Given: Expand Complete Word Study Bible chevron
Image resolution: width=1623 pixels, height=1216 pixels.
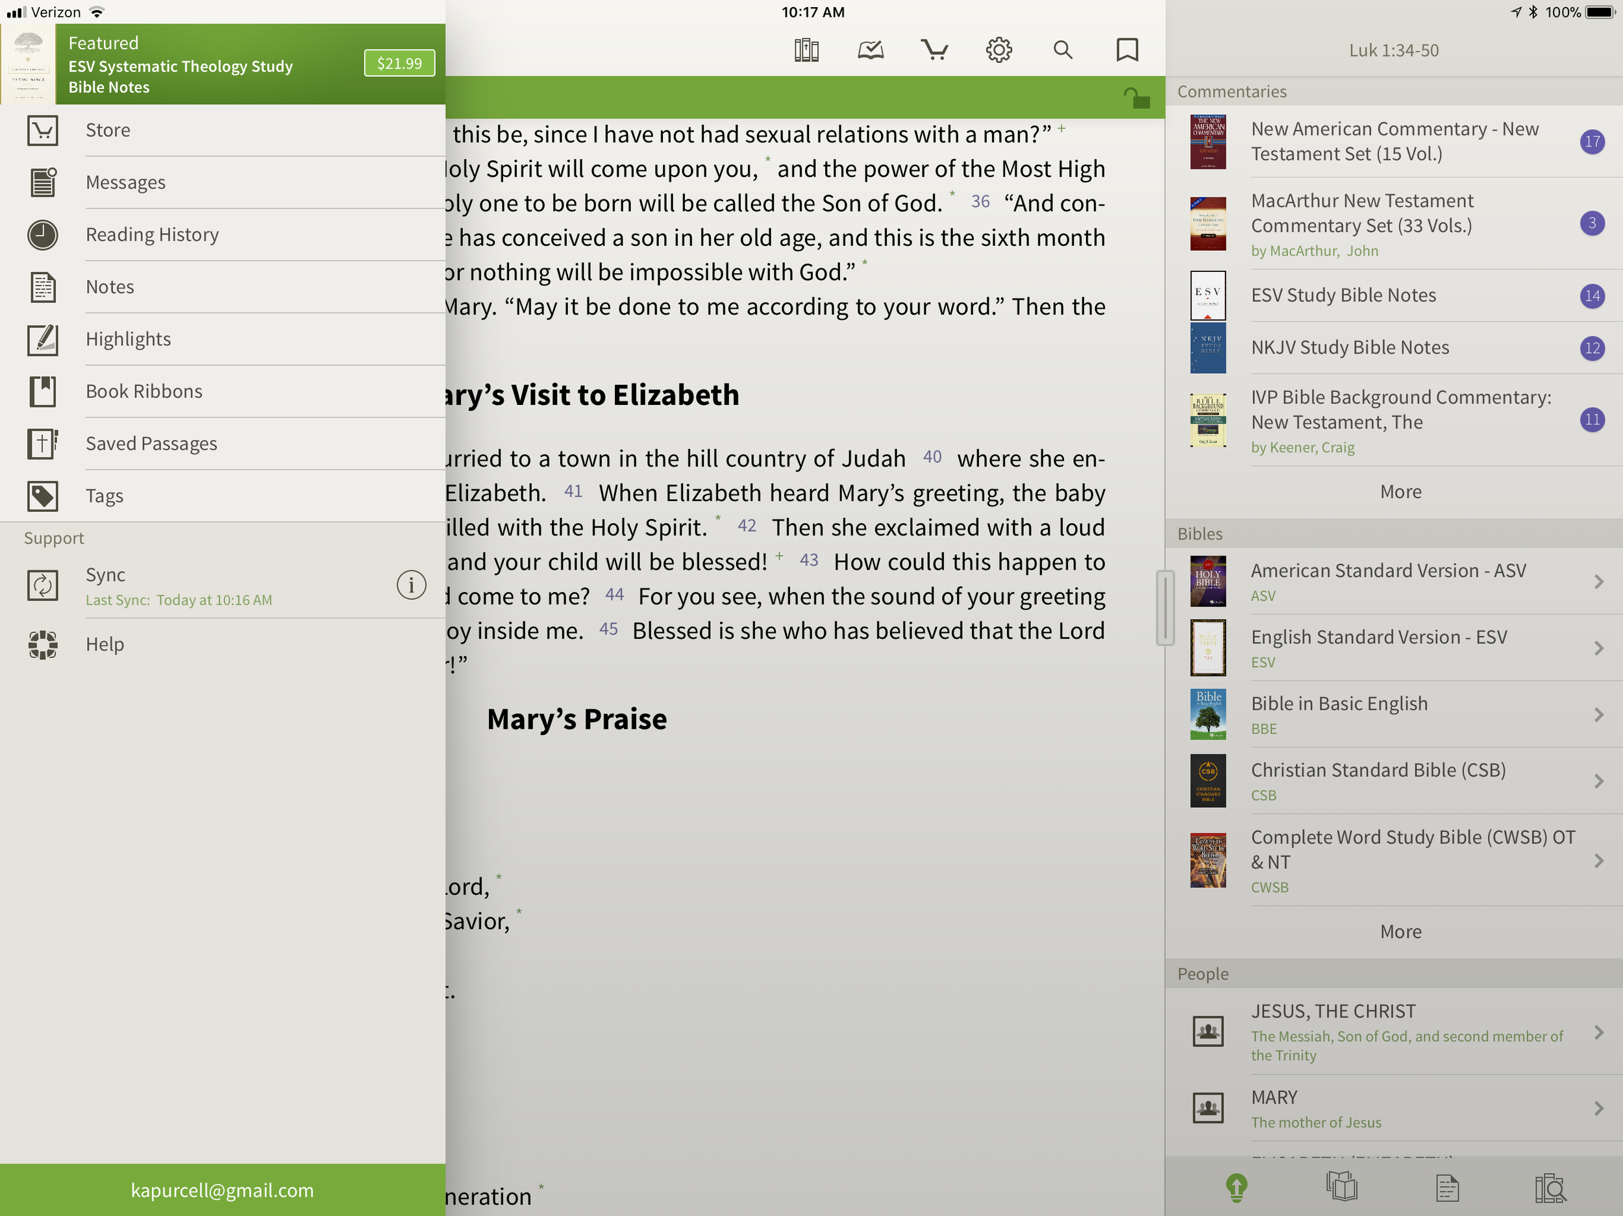Looking at the screenshot, I should (x=1599, y=861).
